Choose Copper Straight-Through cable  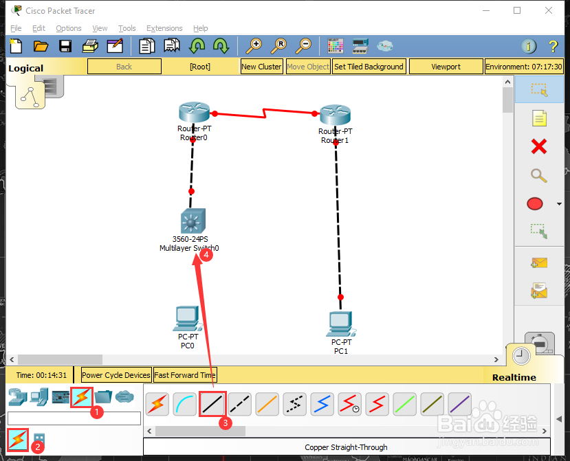coord(212,404)
